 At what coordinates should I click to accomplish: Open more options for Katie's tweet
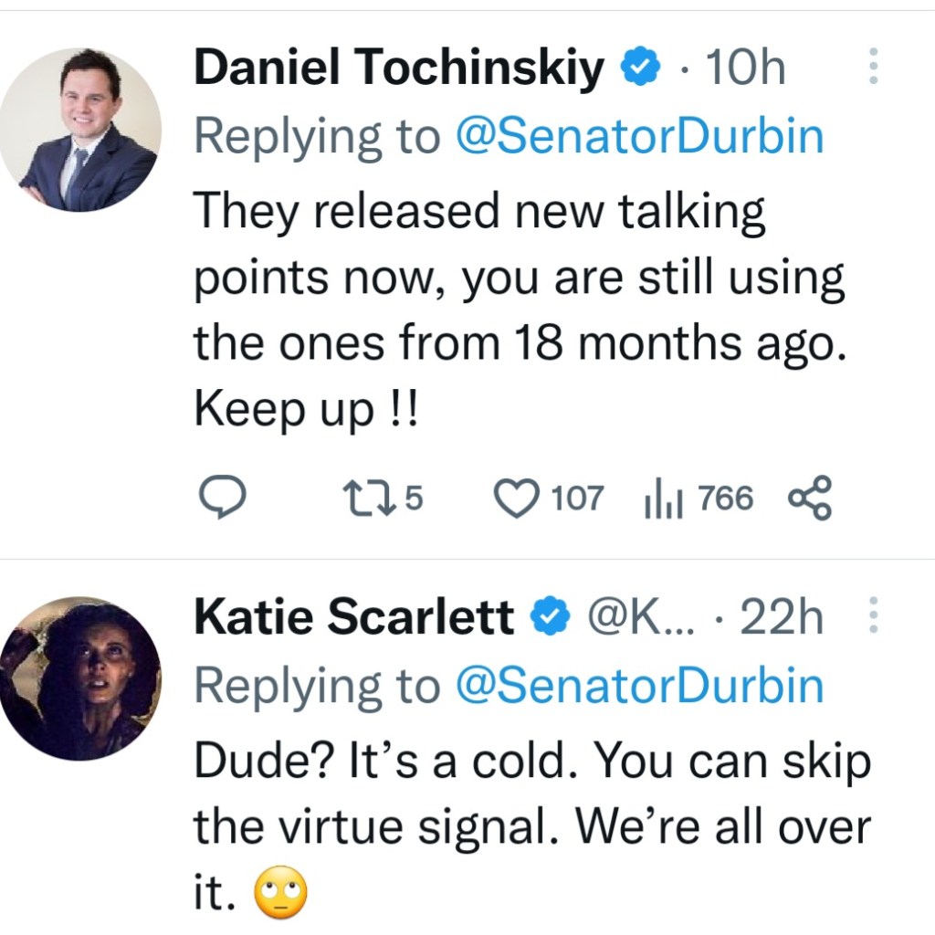pyautogui.click(x=873, y=617)
